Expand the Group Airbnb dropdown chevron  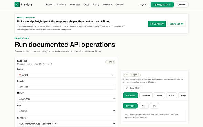click(x=112, y=75)
